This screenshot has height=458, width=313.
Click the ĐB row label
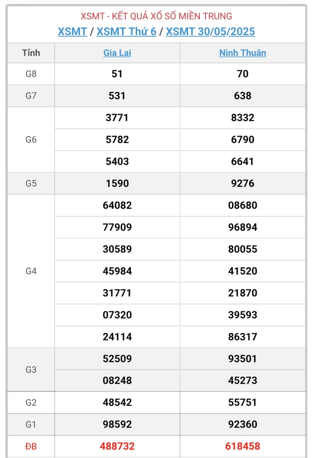31,446
